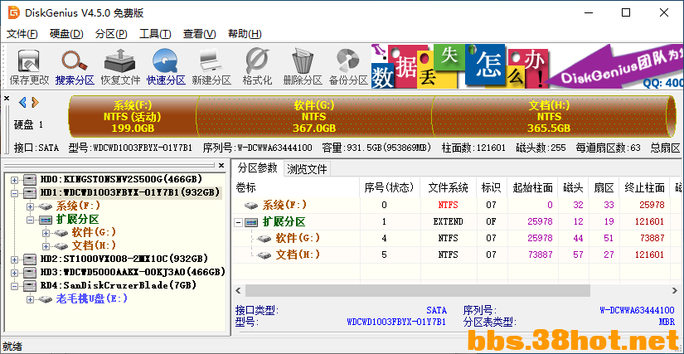Click the 文档(H:) drive icon in partition table
Viewport: 684px width, 354px height.
(264, 255)
